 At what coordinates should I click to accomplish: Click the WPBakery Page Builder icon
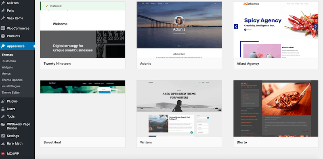tap(3, 124)
